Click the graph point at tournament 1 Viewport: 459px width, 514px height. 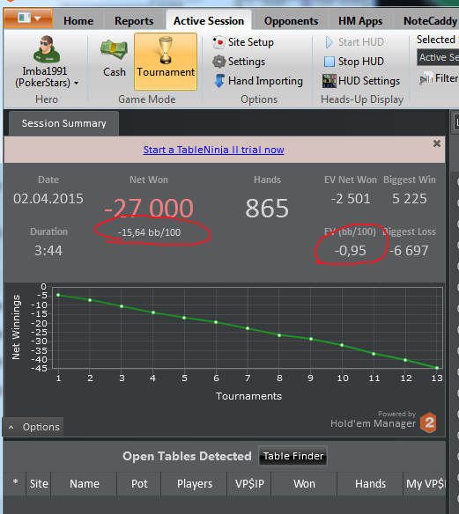click(58, 295)
